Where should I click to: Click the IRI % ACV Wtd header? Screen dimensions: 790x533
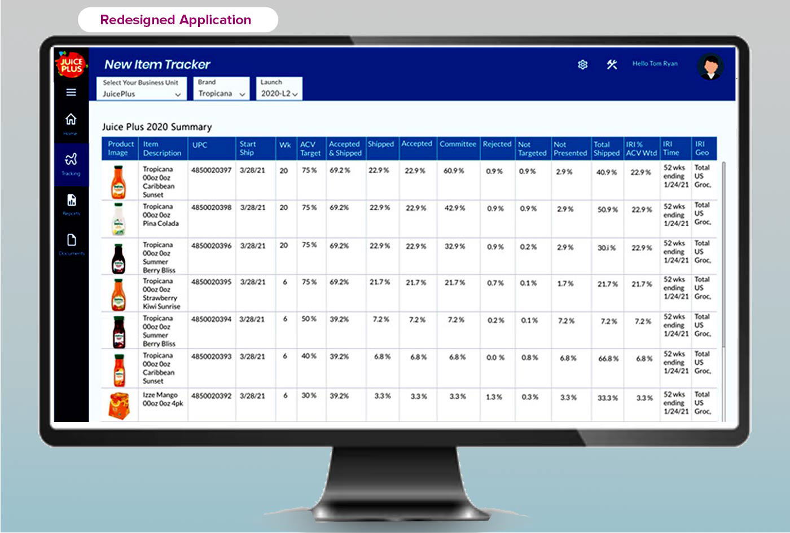(641, 149)
